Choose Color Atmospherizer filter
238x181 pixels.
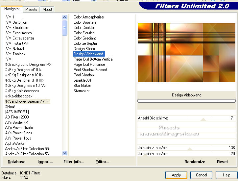[x=89, y=17]
